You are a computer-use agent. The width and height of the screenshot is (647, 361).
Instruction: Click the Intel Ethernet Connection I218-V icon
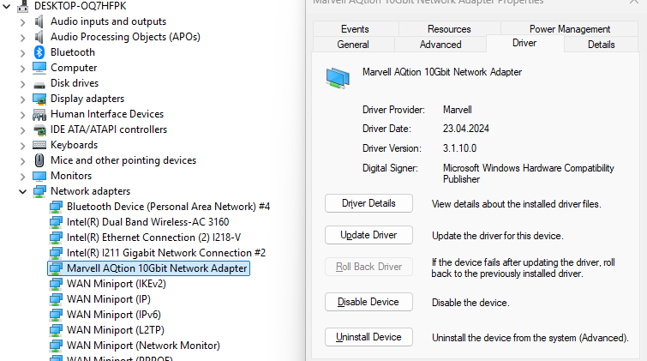point(56,238)
